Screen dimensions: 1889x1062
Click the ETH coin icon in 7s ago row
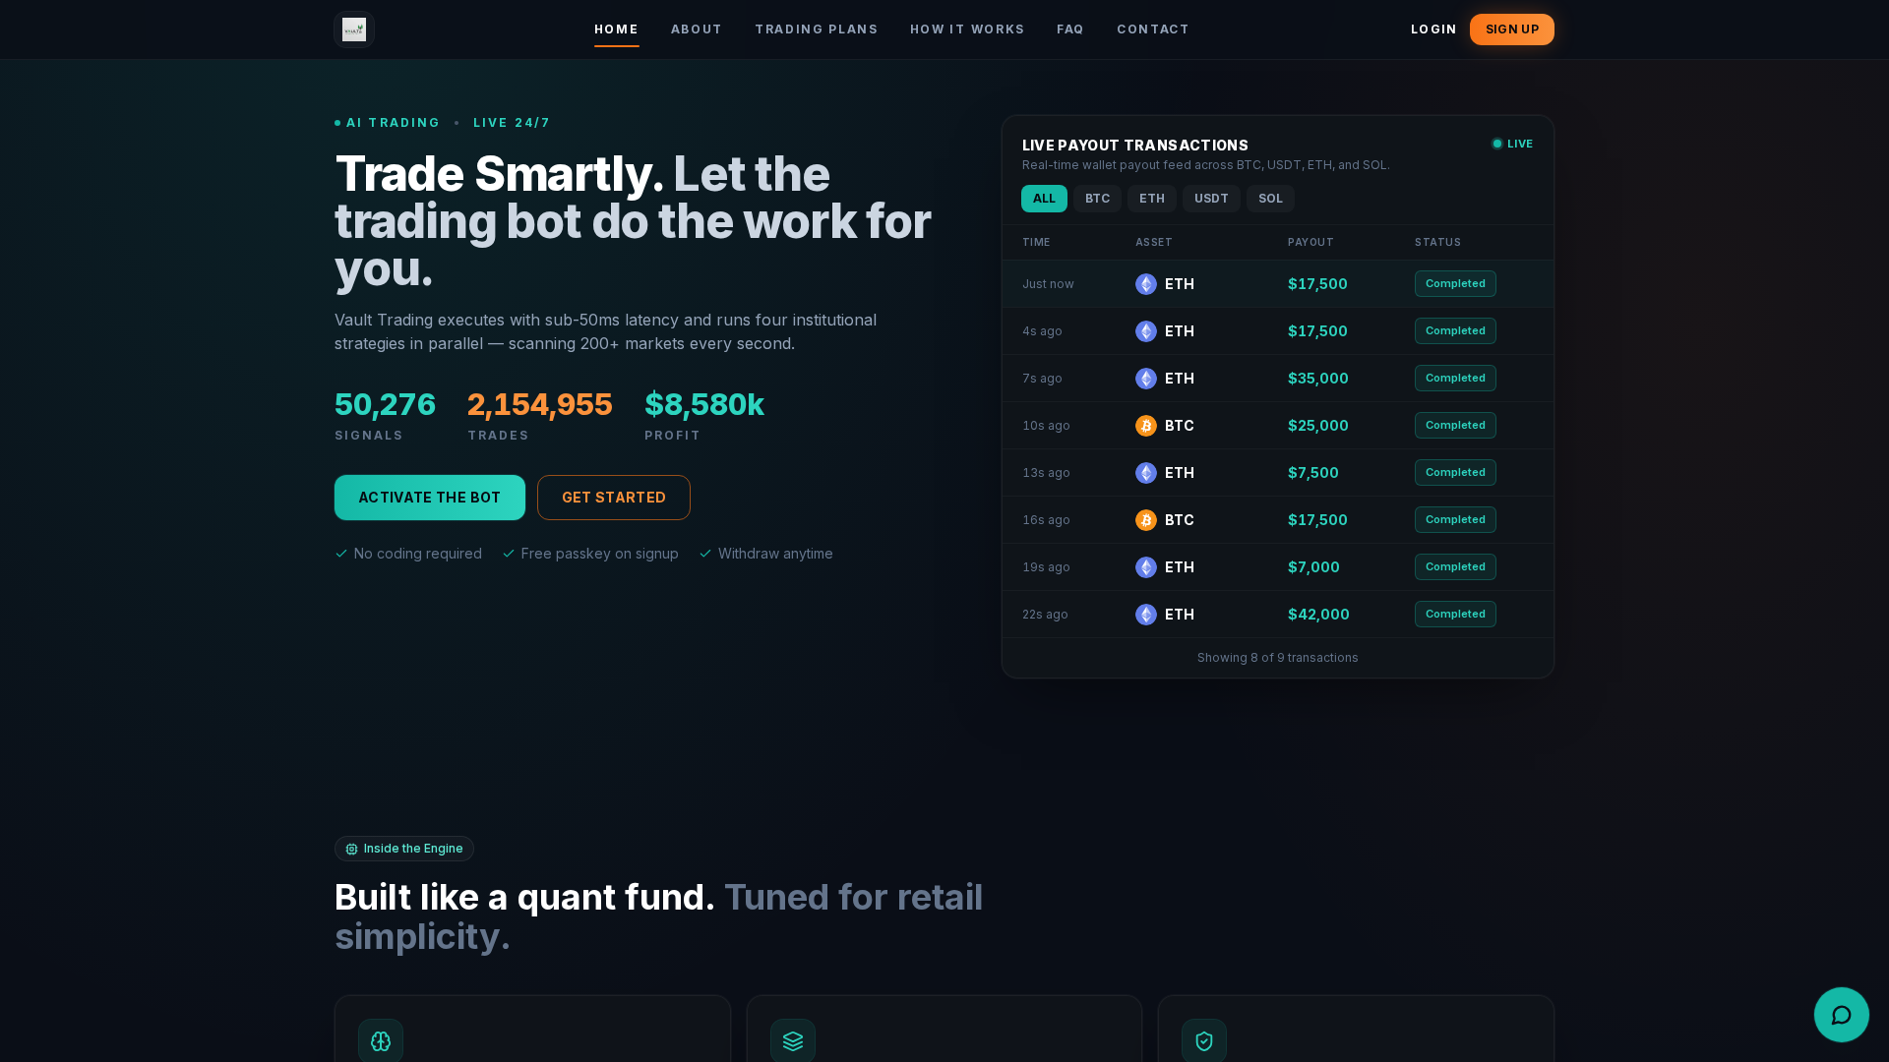(1146, 379)
